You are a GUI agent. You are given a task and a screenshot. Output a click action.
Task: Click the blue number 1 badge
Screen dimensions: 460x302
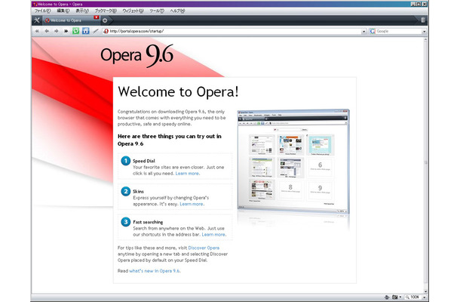coord(126,161)
